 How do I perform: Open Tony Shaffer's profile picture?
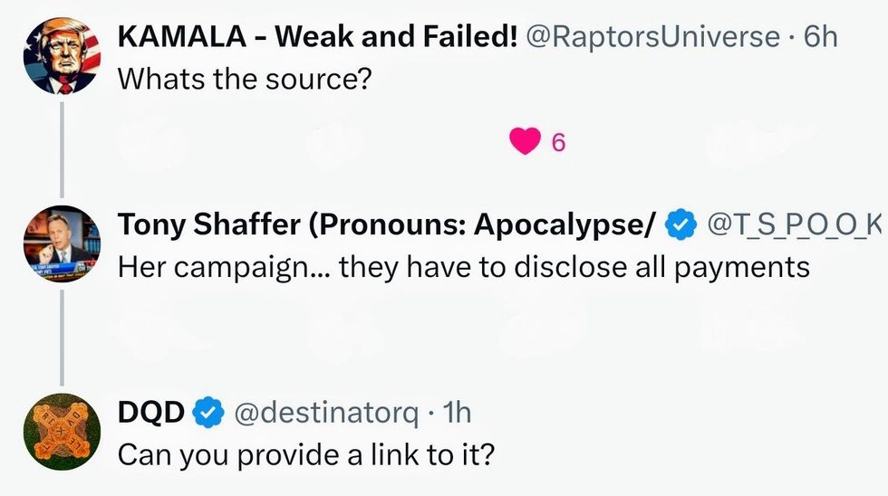(61, 243)
